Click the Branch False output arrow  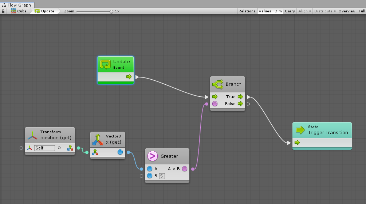point(240,104)
